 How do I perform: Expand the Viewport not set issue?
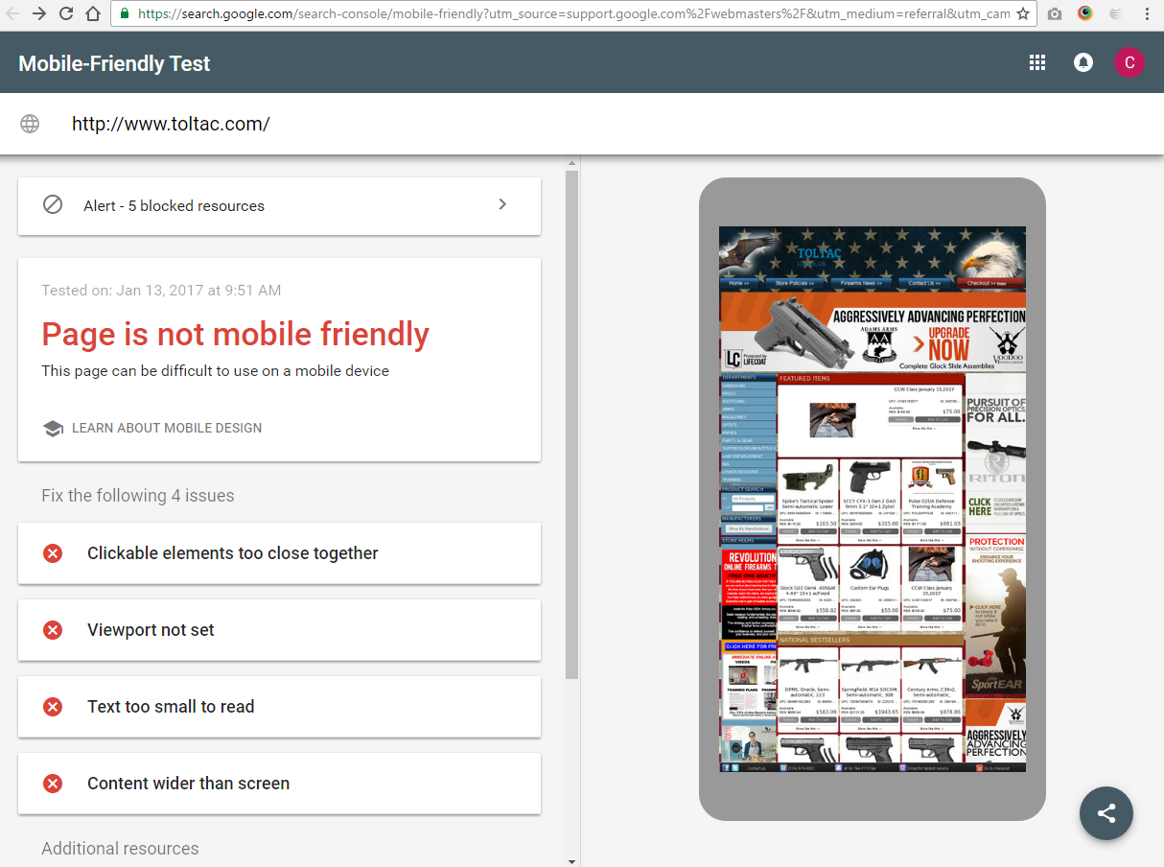(x=279, y=630)
